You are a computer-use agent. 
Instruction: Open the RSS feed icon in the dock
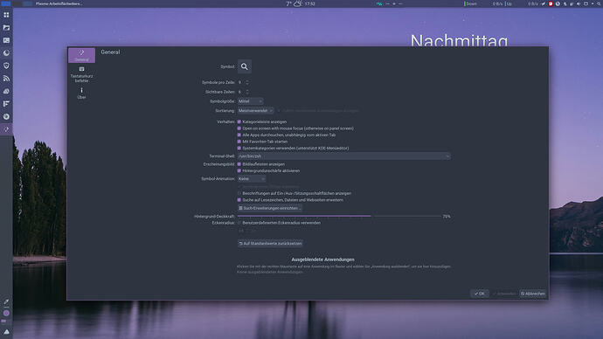6,79
